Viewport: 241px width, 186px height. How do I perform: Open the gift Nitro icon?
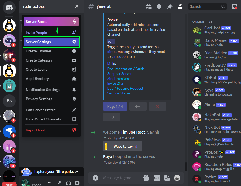[146, 178]
